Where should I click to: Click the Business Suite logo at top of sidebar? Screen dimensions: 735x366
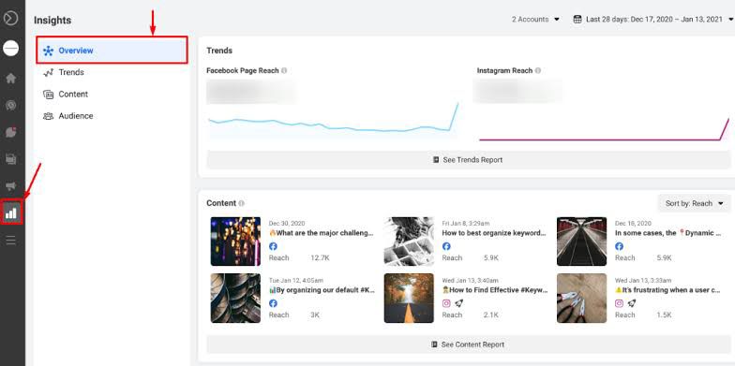tap(11, 19)
